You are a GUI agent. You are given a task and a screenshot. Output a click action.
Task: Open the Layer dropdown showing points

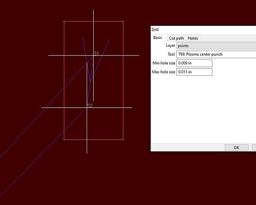click(216, 46)
